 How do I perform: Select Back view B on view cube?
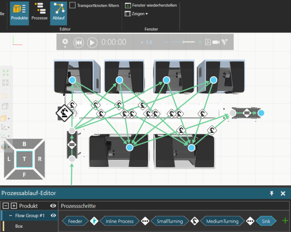(24, 144)
